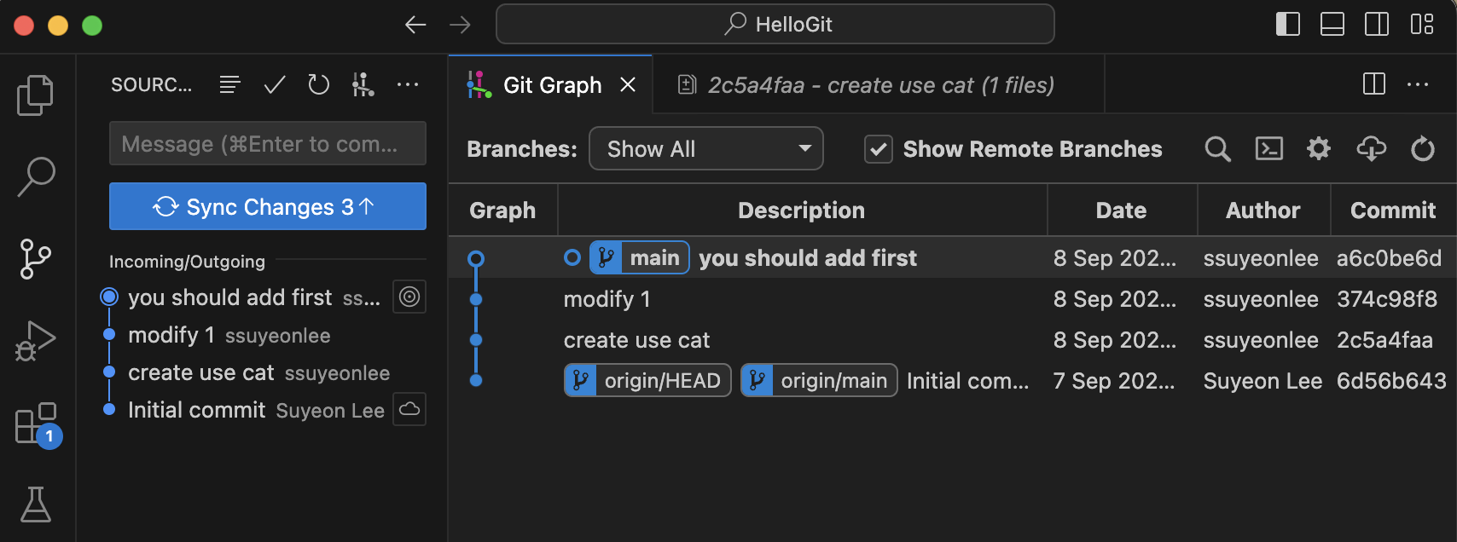
Task: Refresh the source control panel
Action: click(x=319, y=84)
